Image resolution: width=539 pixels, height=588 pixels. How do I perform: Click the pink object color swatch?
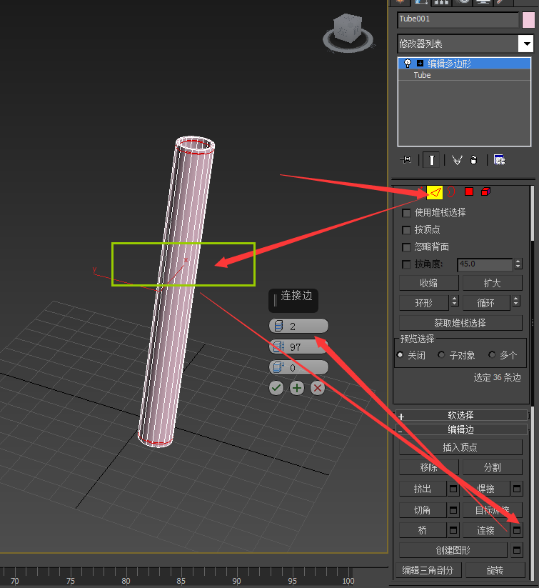tap(528, 19)
